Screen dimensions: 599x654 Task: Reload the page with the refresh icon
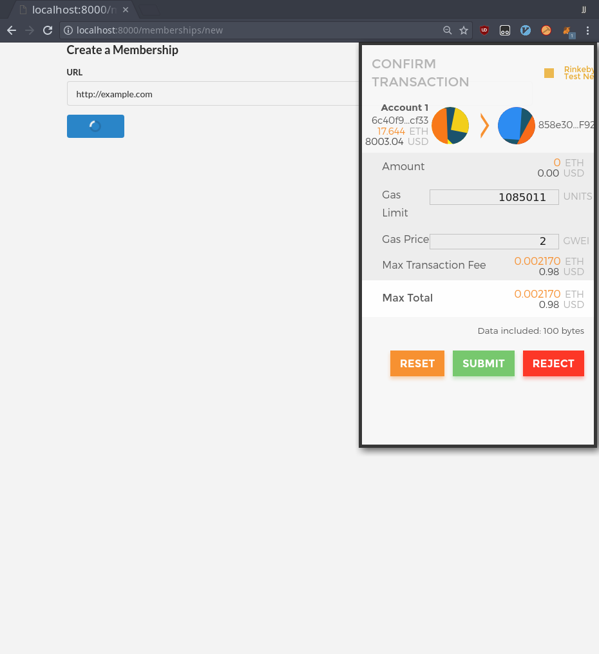click(x=48, y=30)
